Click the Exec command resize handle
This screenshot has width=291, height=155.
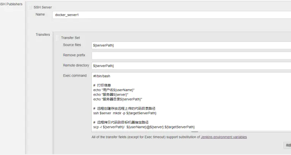[195, 132]
